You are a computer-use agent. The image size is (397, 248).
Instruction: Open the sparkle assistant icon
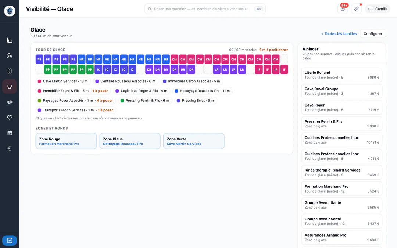click(356, 9)
